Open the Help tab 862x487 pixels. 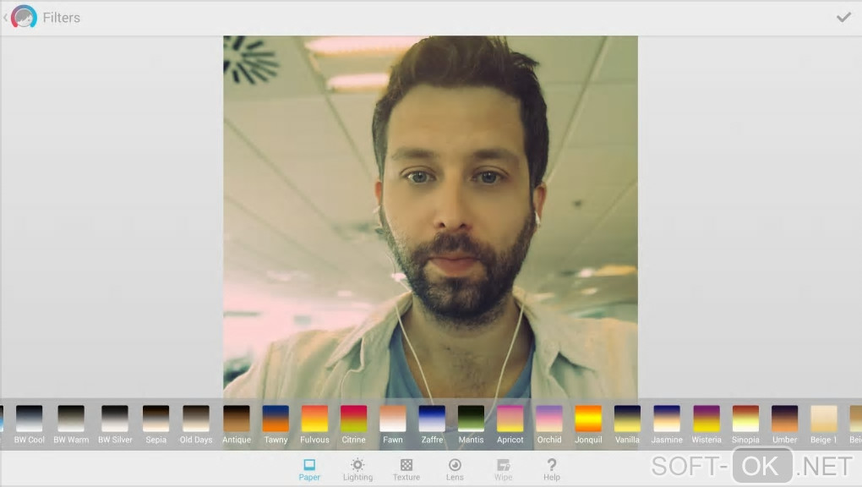[x=551, y=470]
